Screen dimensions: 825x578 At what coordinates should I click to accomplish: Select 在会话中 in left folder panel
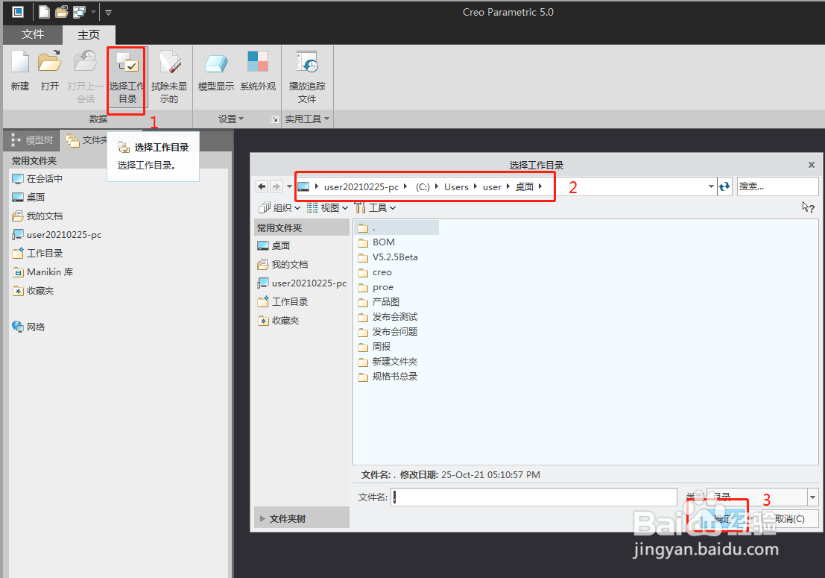37,179
